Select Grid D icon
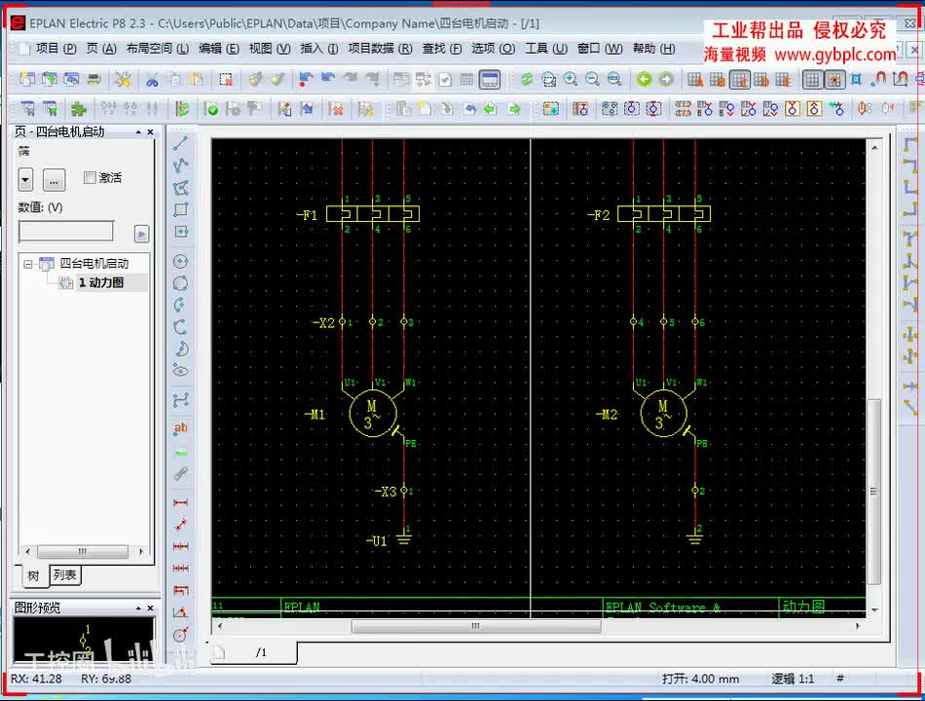The image size is (925, 701). click(x=761, y=80)
